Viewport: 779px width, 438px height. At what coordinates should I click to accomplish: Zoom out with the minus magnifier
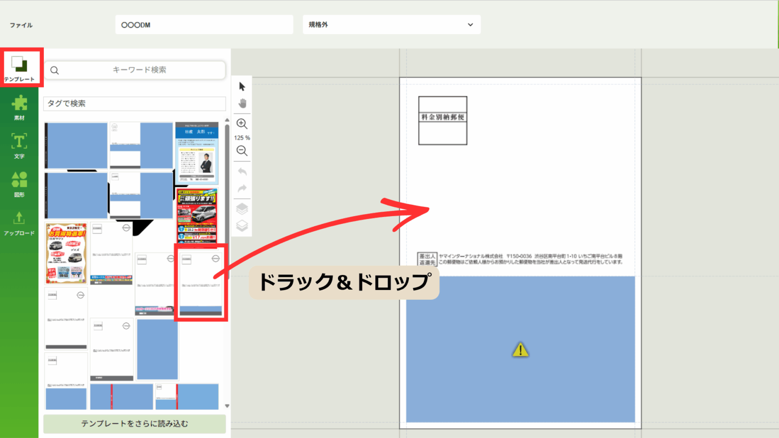pyautogui.click(x=242, y=151)
